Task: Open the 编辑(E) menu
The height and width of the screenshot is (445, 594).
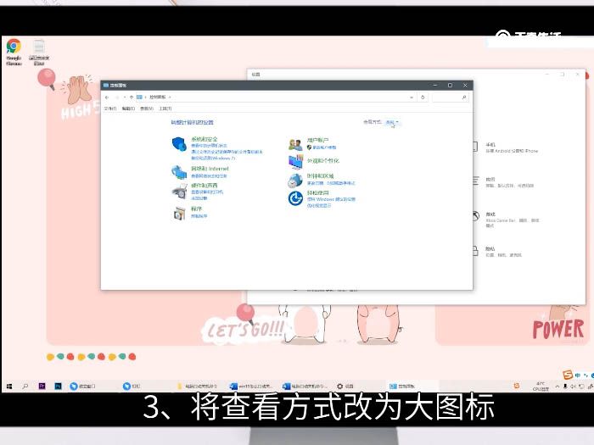Action: pyautogui.click(x=128, y=108)
